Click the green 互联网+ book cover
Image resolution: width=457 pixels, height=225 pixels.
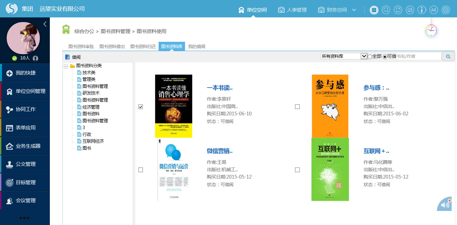tap(330, 169)
